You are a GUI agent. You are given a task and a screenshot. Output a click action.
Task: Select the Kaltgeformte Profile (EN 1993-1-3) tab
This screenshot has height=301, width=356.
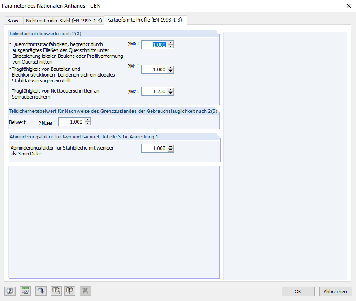tap(145, 20)
